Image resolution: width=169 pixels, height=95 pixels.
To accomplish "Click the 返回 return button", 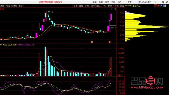I will click(122, 6).
